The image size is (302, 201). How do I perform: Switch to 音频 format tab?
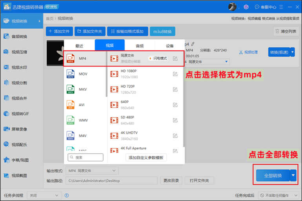tap(140, 46)
